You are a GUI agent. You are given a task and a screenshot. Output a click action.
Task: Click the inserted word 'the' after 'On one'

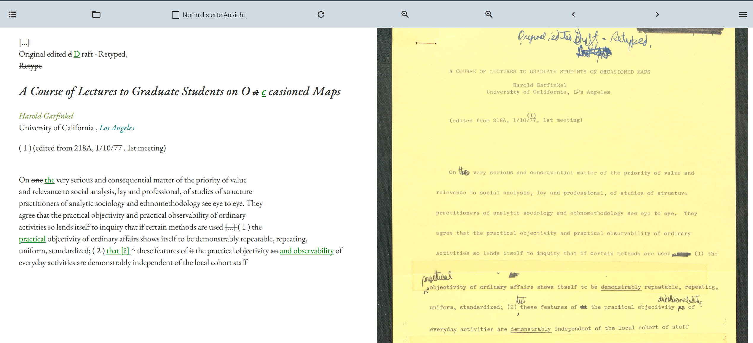click(x=50, y=180)
